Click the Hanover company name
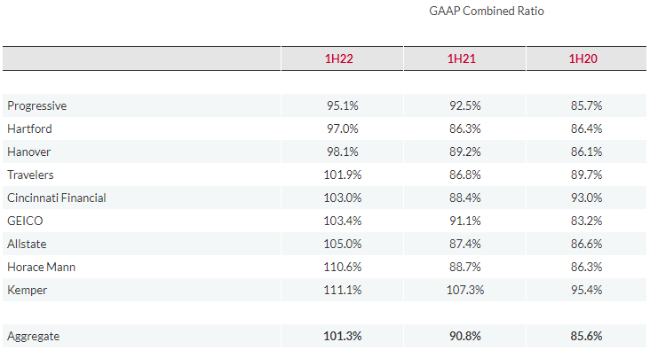650x350 pixels. point(28,152)
